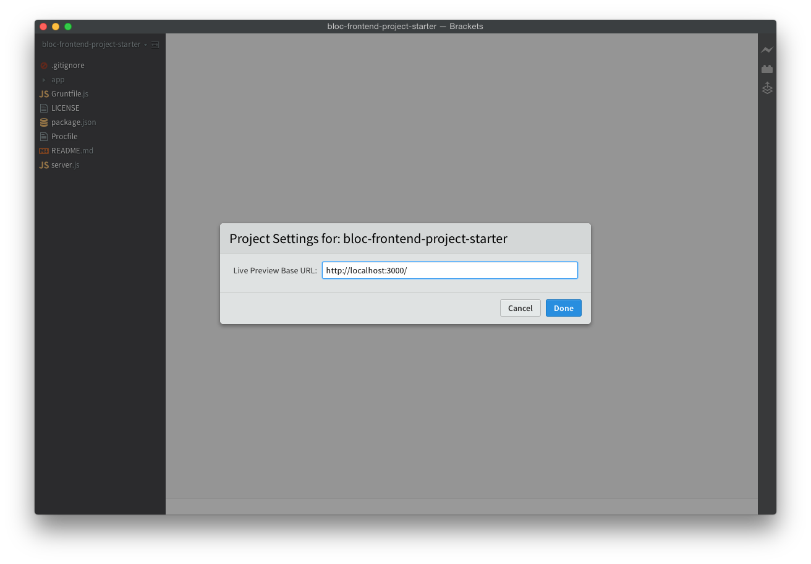Viewport: 811px width, 564px height.
Task: Click the .gitignore file icon
Action: click(x=44, y=66)
